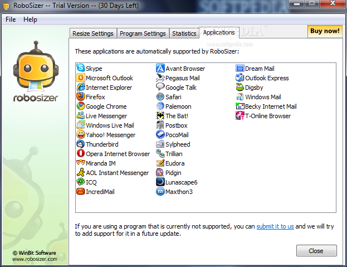Click the www.robosizer.com text

(35, 259)
